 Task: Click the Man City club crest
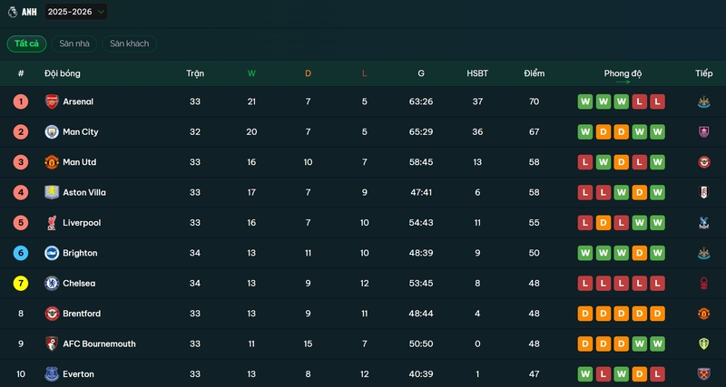pyautogui.click(x=52, y=132)
